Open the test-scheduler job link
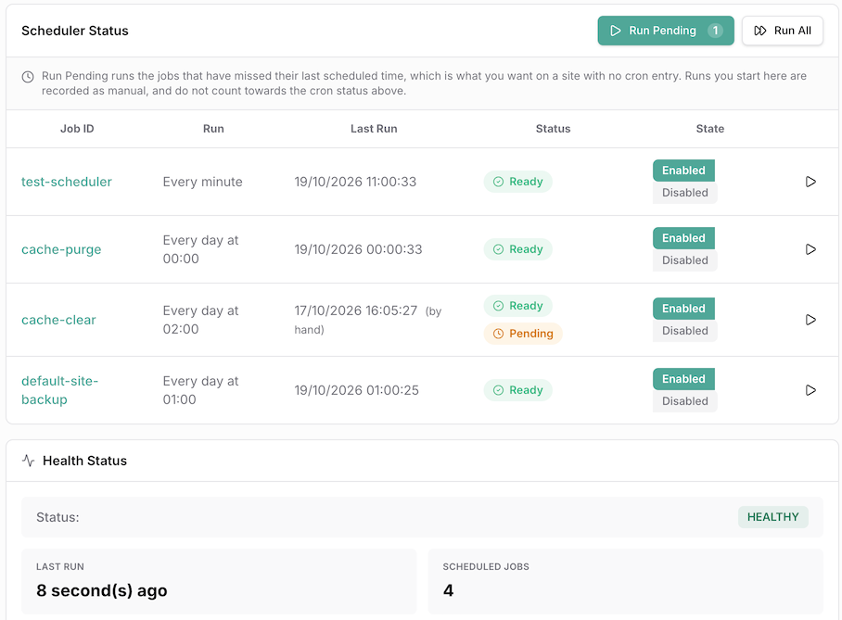842x620 pixels. coord(67,182)
